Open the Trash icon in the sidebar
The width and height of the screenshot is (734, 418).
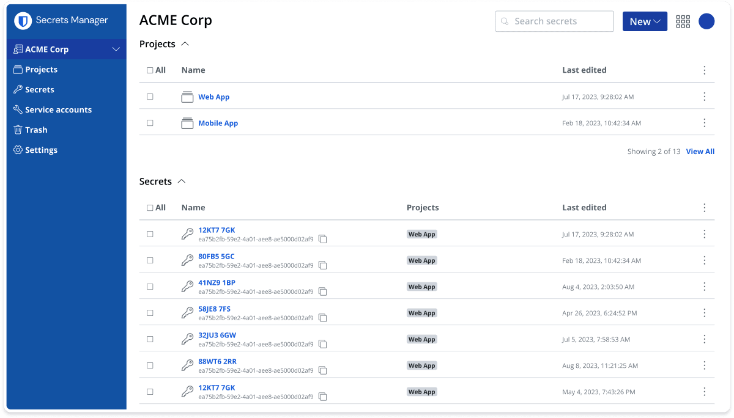[18, 130]
